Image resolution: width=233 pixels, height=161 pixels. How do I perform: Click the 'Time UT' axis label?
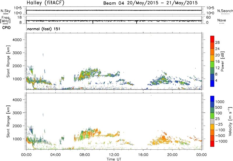[114, 159]
